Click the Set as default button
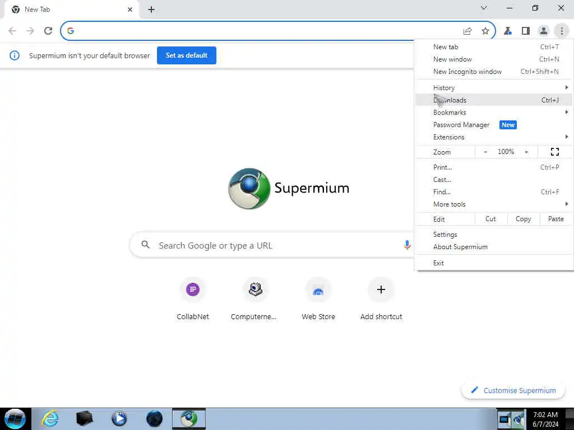This screenshot has height=430, width=574. (187, 55)
